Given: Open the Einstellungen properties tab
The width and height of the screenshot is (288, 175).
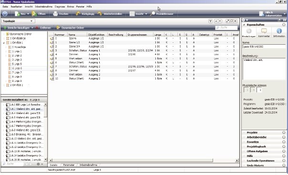Looking at the screenshot, I should coord(249,33).
